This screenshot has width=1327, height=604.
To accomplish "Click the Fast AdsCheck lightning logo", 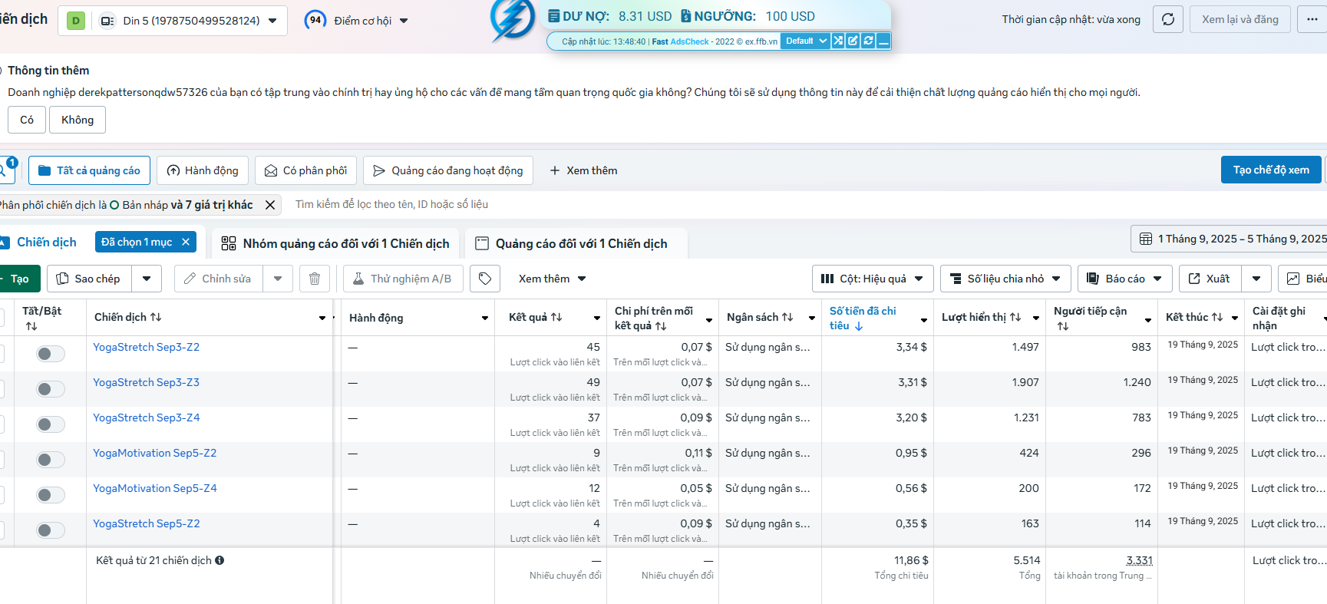I will [513, 20].
